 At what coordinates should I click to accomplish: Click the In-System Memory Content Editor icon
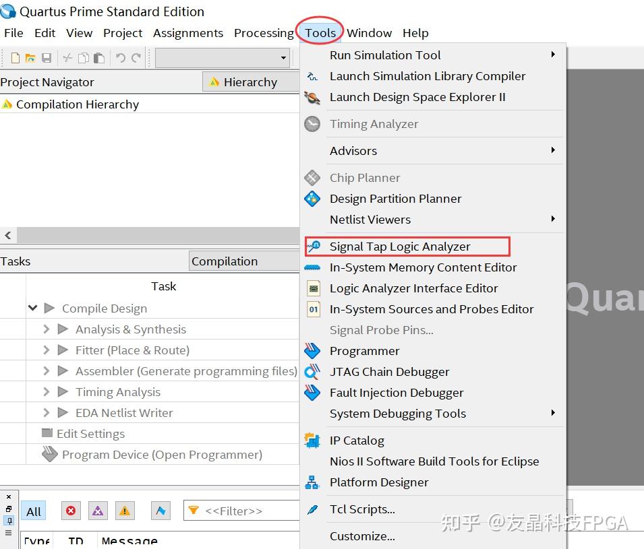312,267
